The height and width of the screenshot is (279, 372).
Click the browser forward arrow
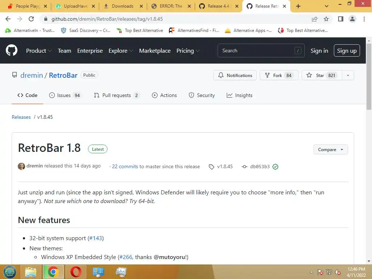pyautogui.click(x=20, y=19)
